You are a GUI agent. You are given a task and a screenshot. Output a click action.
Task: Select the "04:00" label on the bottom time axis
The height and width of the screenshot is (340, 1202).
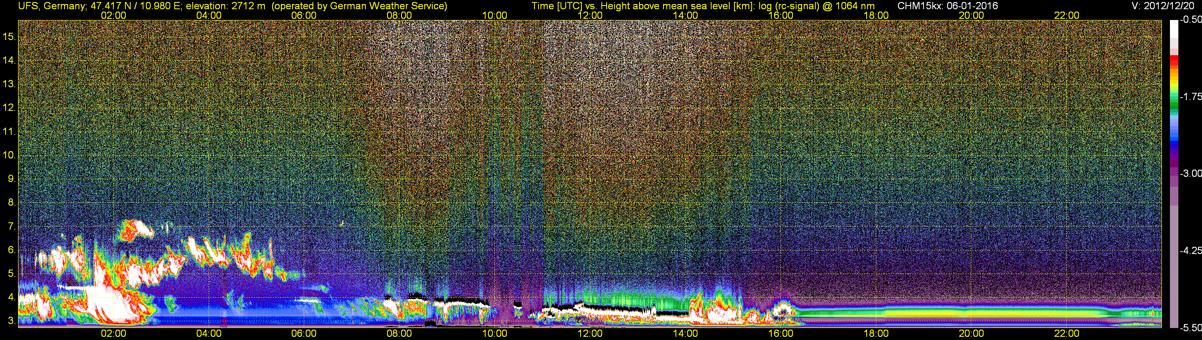click(x=209, y=334)
